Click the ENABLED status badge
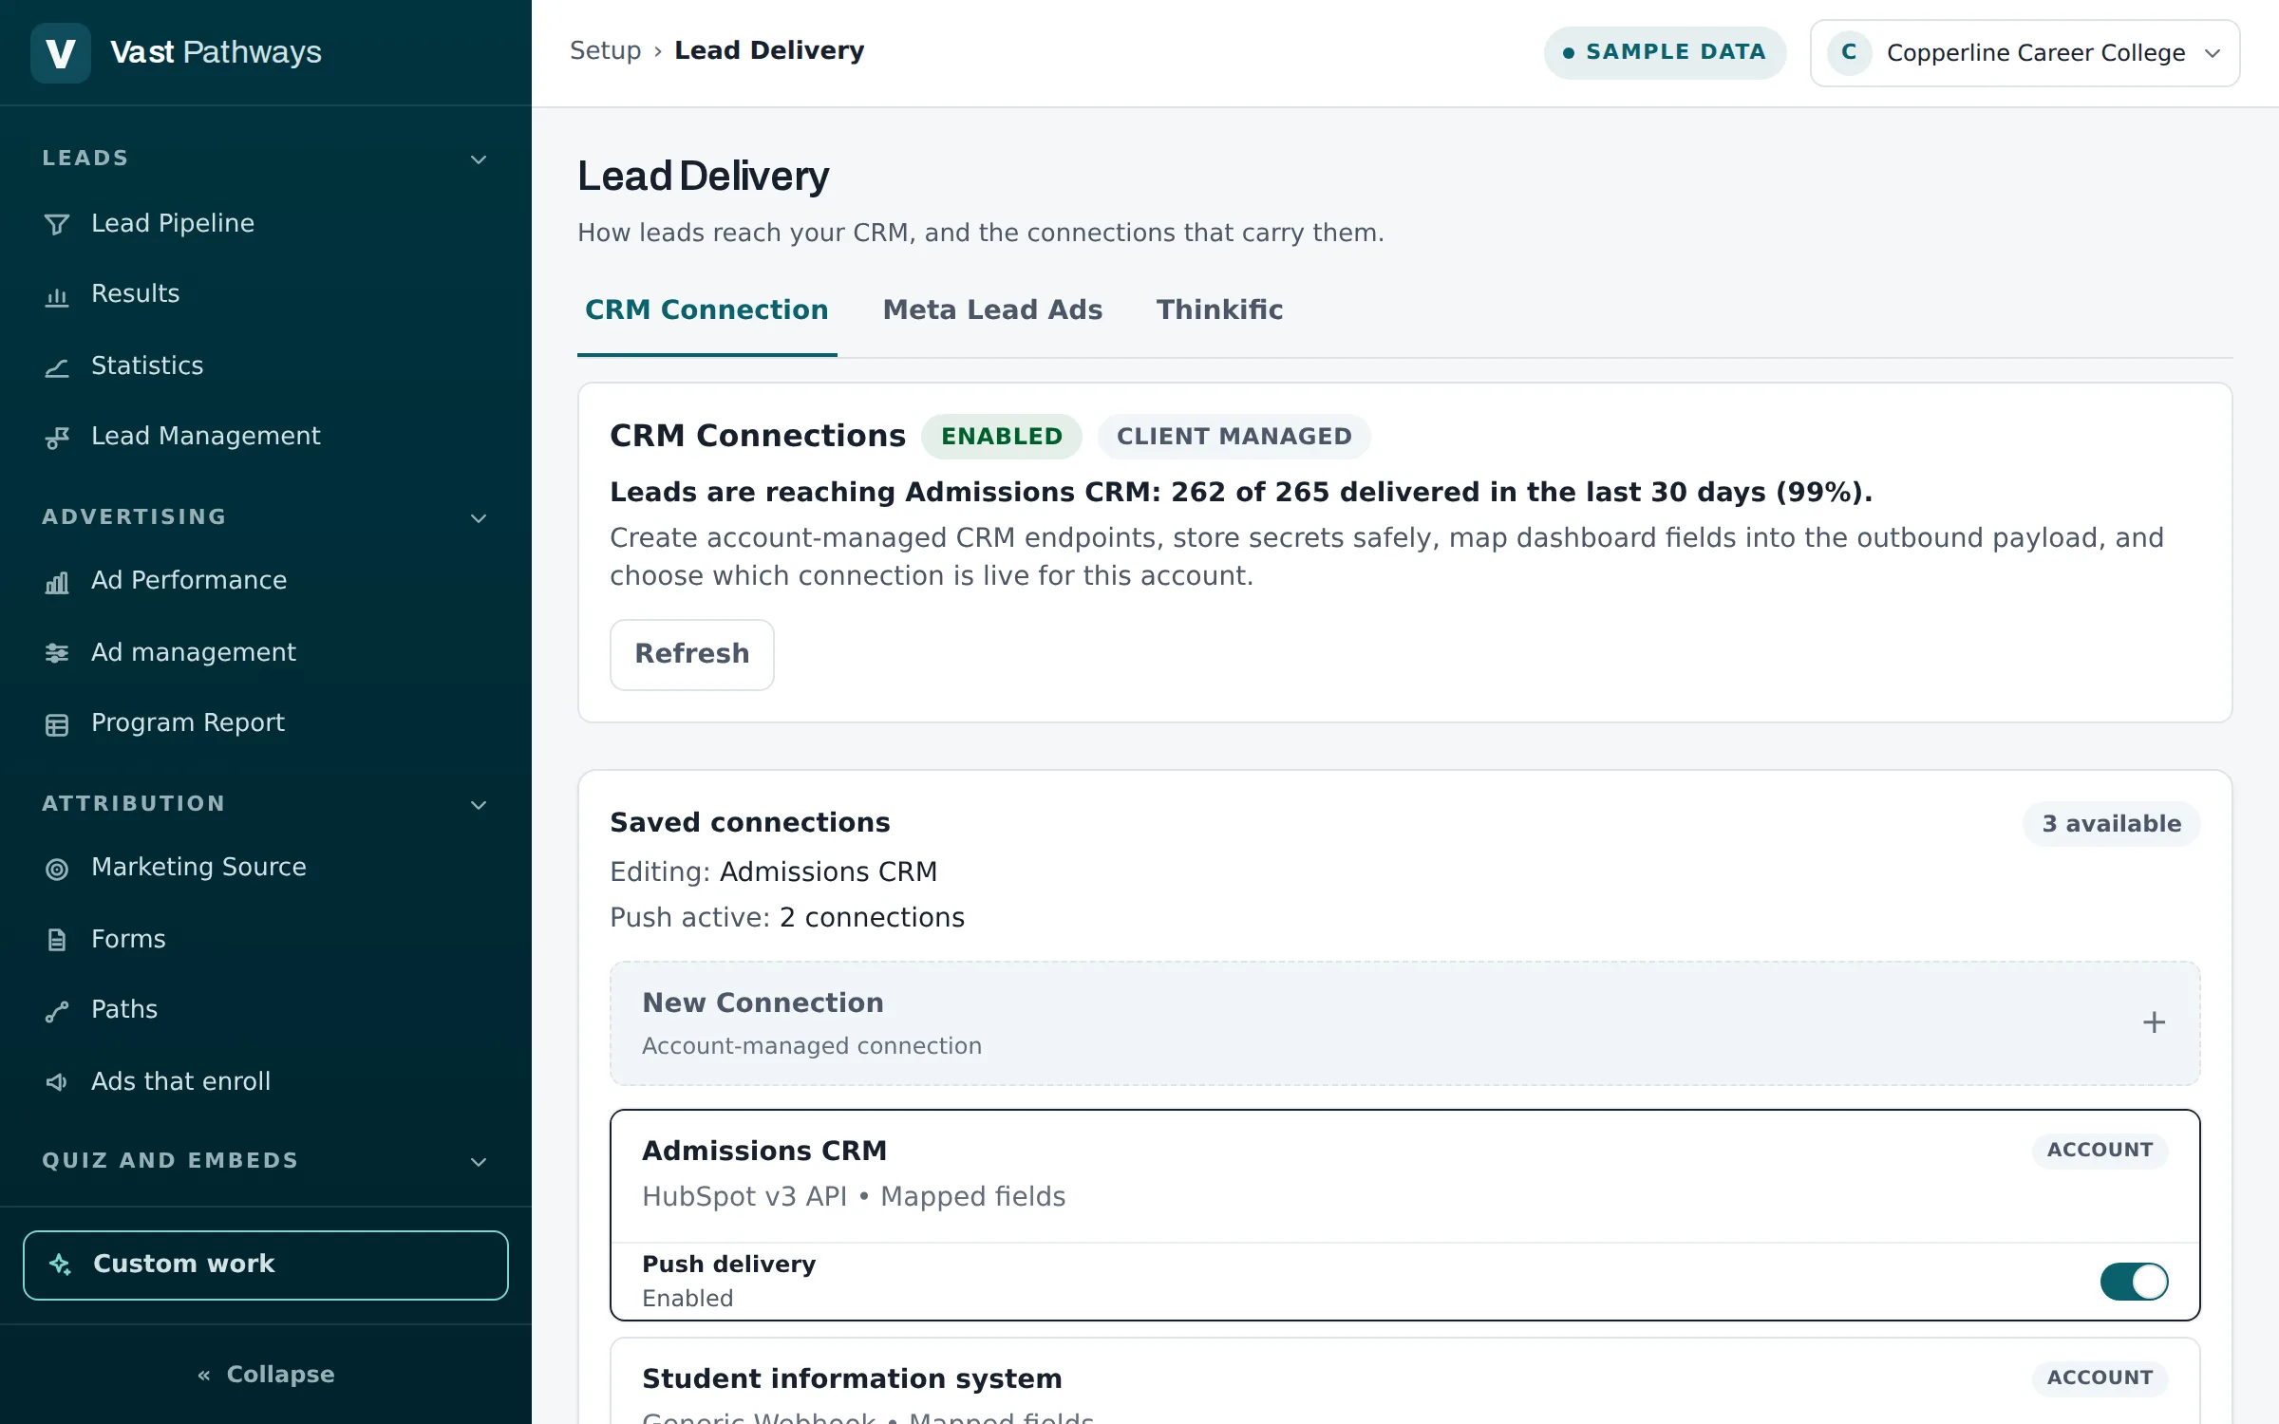Screen dimensions: 2279x1424 tap(1001, 437)
